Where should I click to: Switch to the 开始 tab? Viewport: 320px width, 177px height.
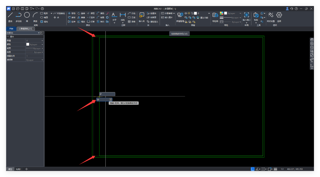[x=11, y=29]
